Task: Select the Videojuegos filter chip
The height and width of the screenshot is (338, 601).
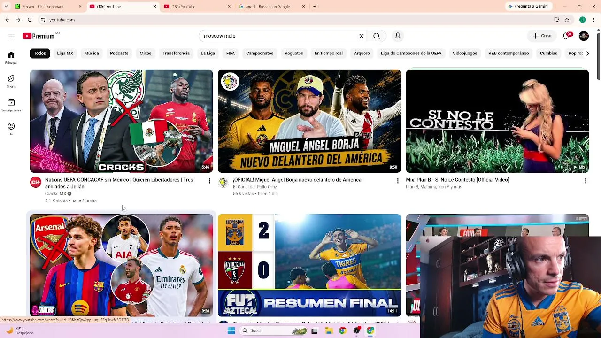Action: 465,54
